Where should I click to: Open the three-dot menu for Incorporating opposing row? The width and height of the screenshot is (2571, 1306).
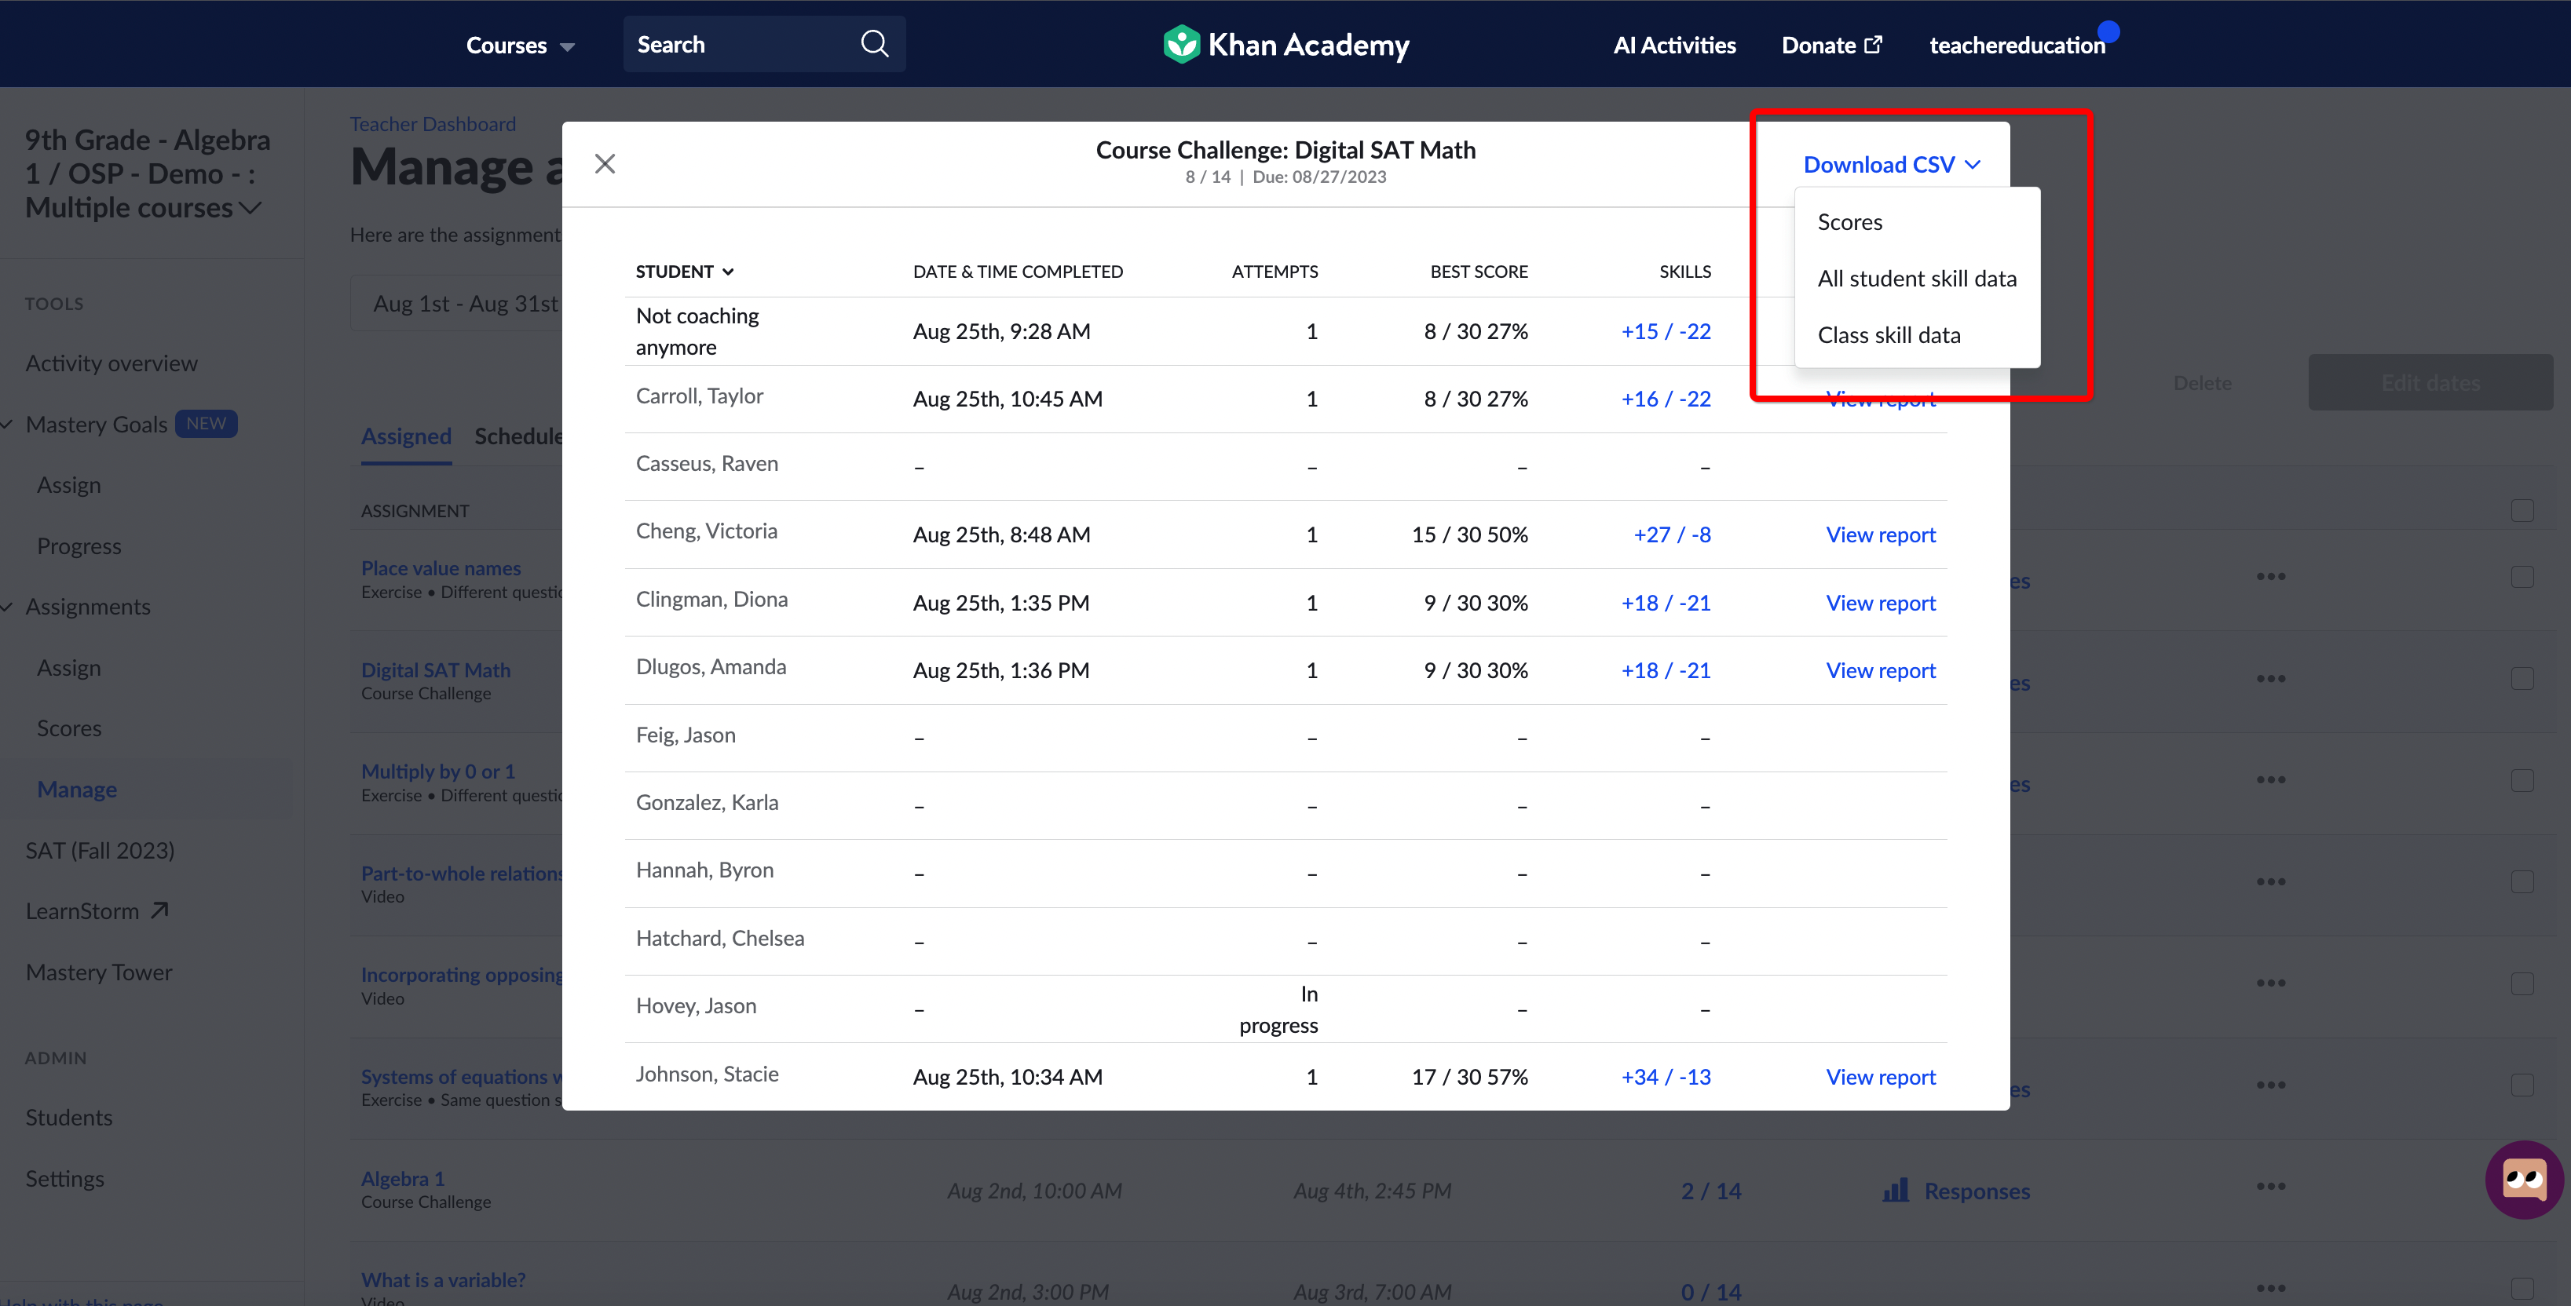click(2270, 983)
